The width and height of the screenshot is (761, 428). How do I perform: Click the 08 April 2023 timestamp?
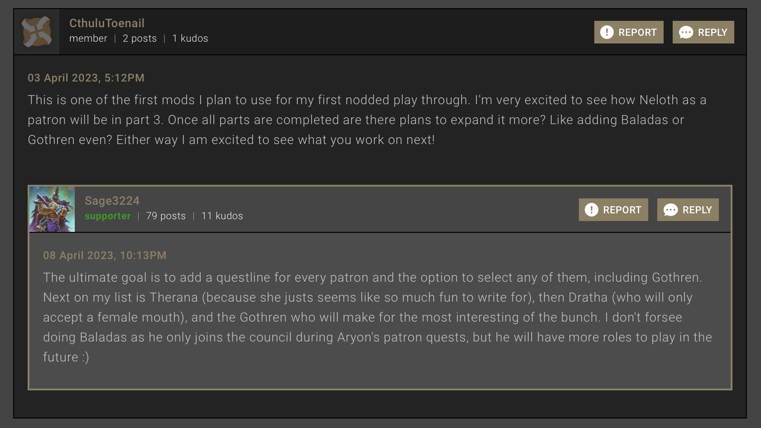click(105, 255)
